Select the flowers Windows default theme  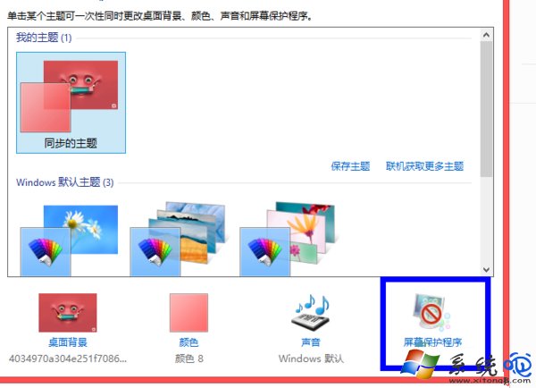point(288,239)
